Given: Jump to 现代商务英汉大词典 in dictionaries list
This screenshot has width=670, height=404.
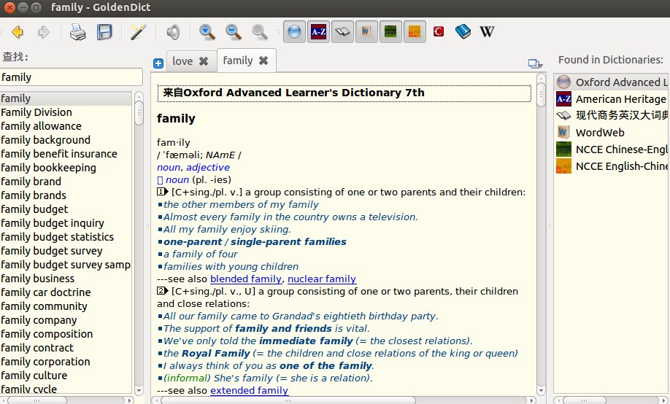Looking at the screenshot, I should coord(612,115).
